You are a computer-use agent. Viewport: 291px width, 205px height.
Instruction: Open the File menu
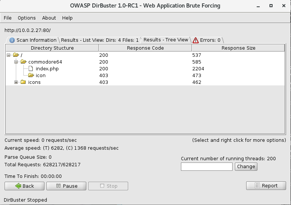click(x=8, y=18)
